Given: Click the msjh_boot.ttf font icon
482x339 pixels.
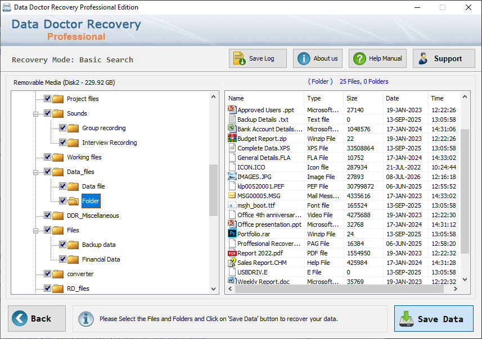Looking at the screenshot, I should tap(232, 205).
